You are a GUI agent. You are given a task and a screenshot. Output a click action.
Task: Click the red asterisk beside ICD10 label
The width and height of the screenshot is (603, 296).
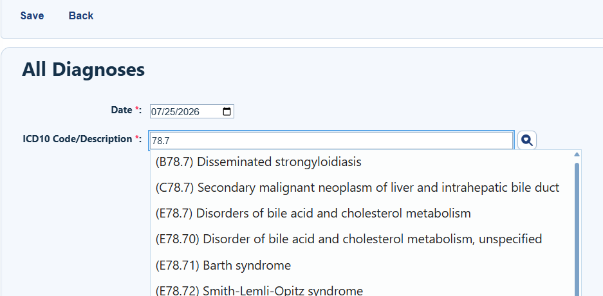point(137,138)
